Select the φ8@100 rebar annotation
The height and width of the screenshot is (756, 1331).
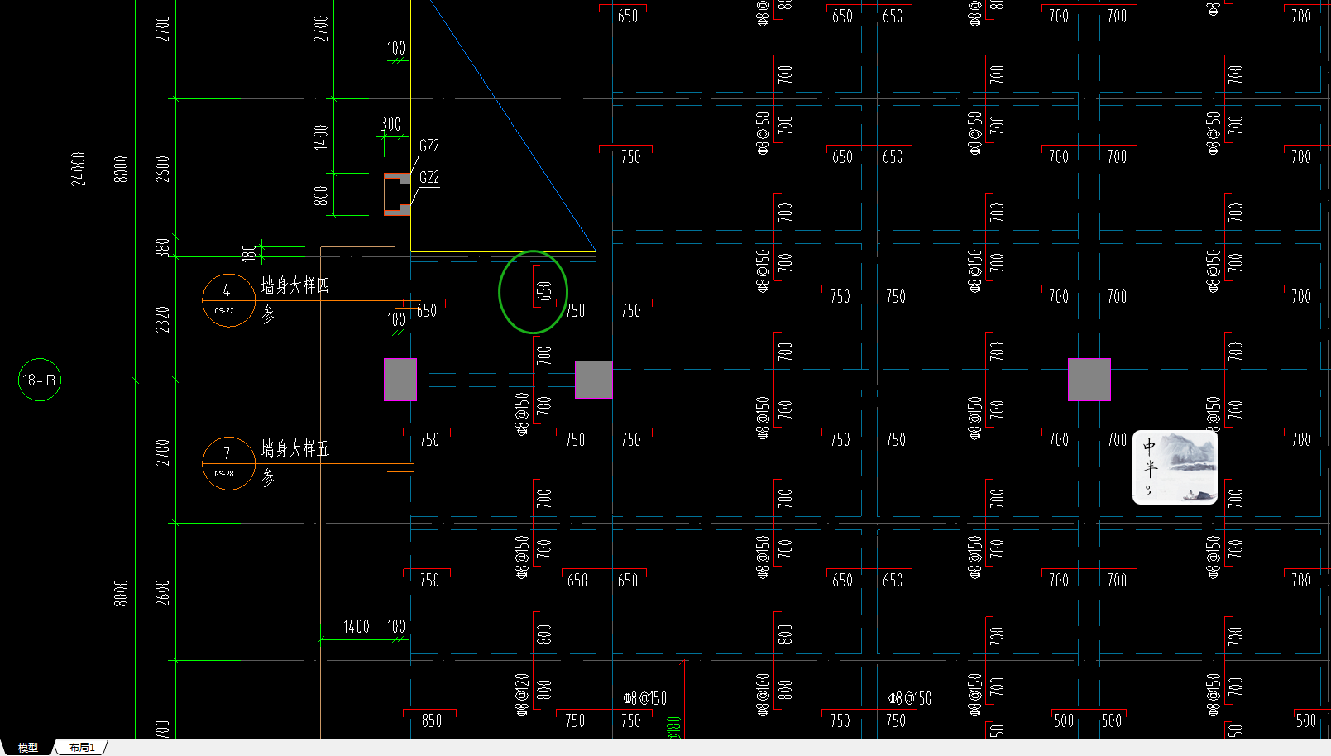(764, 694)
